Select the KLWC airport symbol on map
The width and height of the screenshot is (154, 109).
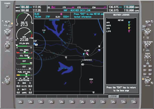point(87,53)
